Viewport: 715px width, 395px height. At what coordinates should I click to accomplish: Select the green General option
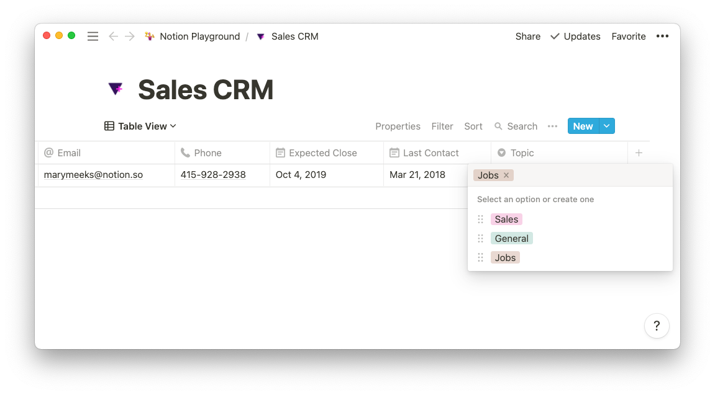pyautogui.click(x=512, y=239)
